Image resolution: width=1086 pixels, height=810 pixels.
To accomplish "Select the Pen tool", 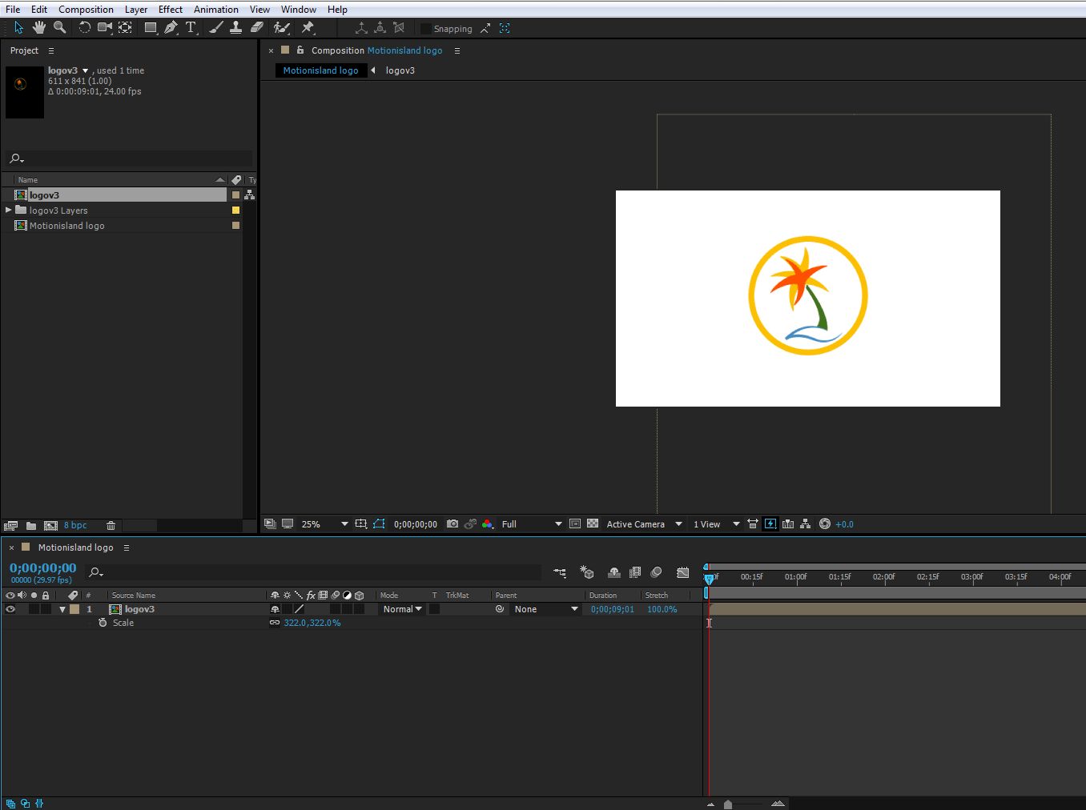I will (x=171, y=28).
